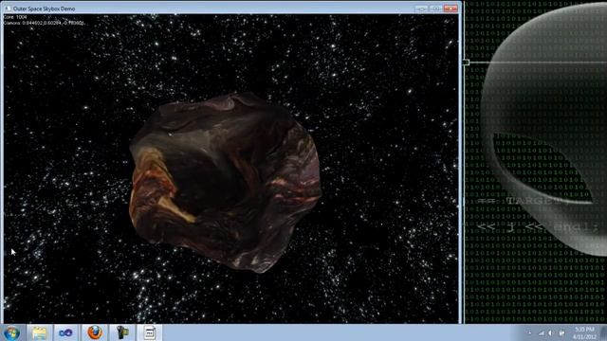Image resolution: width=607 pixels, height=341 pixels.
Task: Click the Outer Space Skybox Demo window icon
Action: 8,9
